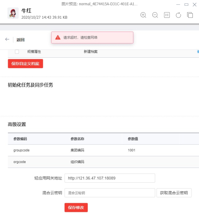Click the zoom in magnifier icon
Image resolution: width=199 pixels, height=220 pixels.
click(x=143, y=15)
